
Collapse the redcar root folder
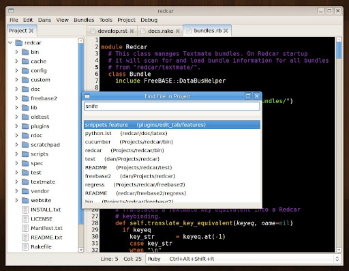click(10, 43)
